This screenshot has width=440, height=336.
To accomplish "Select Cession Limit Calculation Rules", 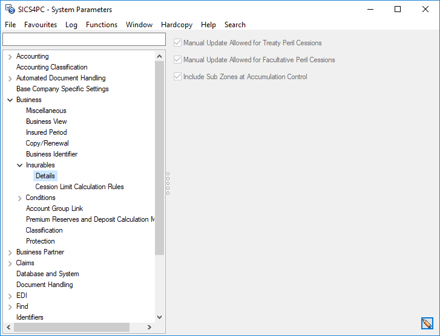I will [79, 187].
